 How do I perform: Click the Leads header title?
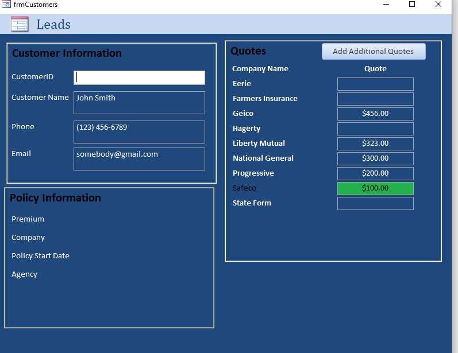click(x=53, y=24)
